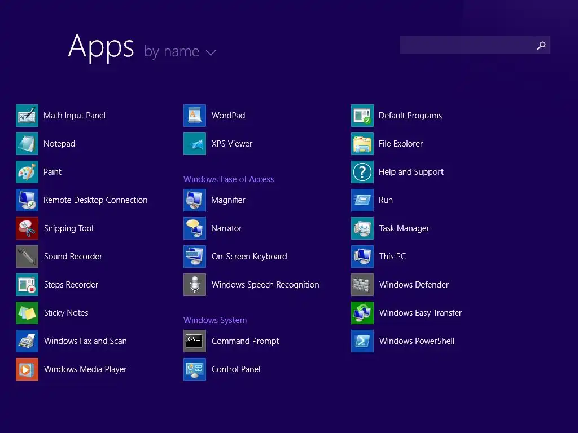Screen dimensions: 578x433
Task: Select the Windows System group heading
Action: [x=215, y=320]
